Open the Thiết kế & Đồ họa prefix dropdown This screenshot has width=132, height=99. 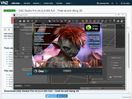[17, 11]
